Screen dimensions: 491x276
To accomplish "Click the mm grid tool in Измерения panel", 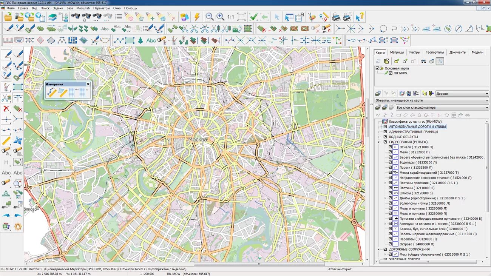I will click(74, 93).
